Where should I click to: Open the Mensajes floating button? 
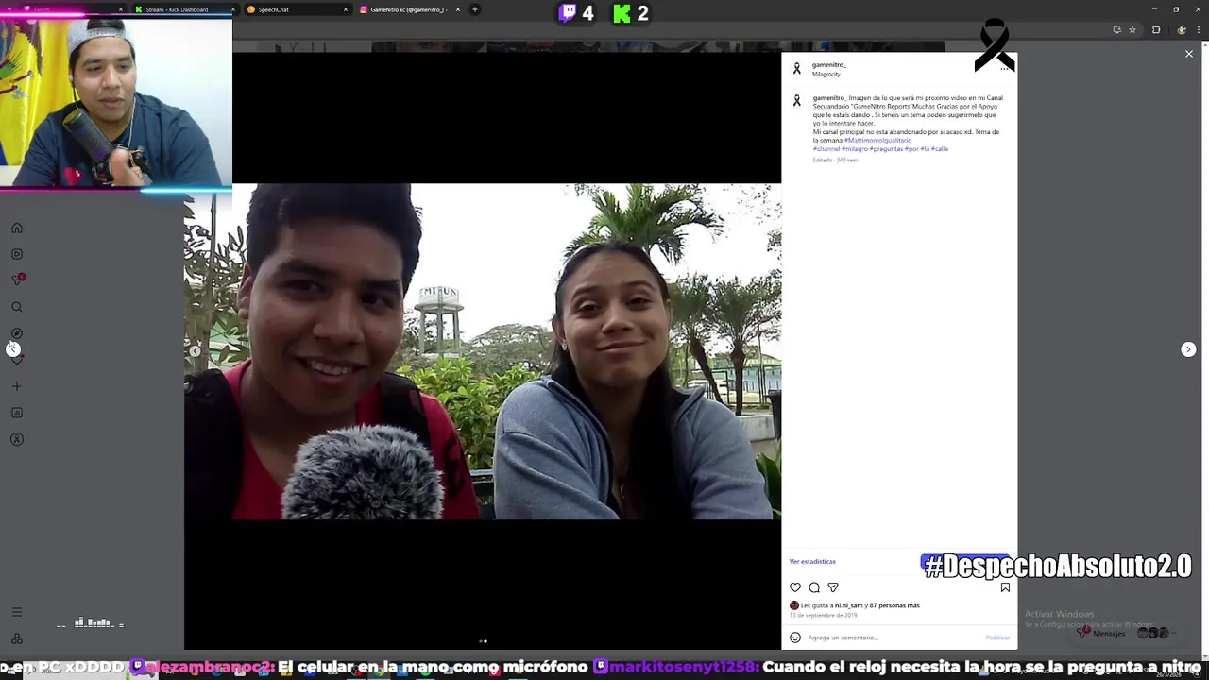click(1126, 633)
